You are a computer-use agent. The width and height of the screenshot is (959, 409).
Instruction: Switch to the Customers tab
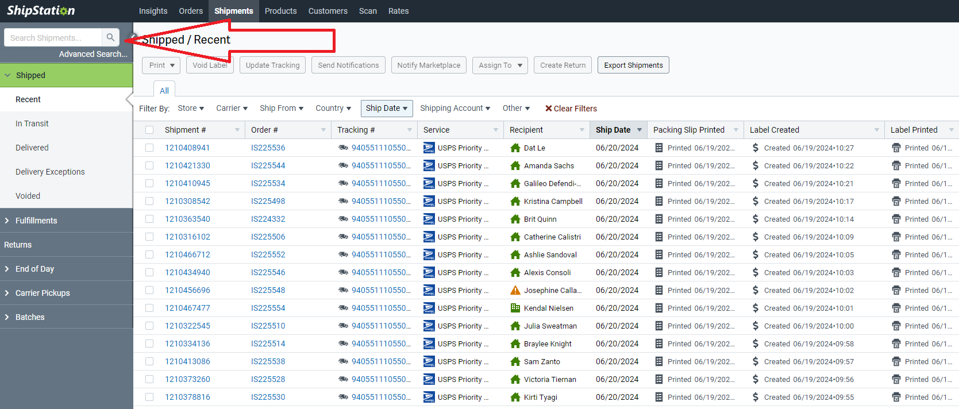tap(328, 11)
